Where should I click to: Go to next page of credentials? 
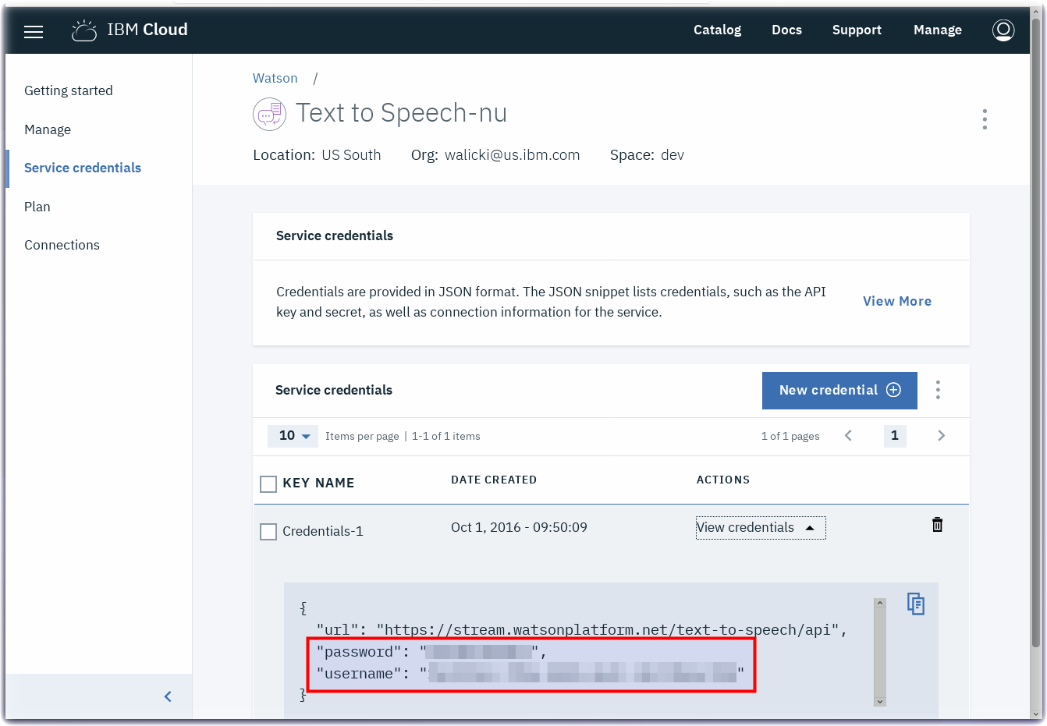click(941, 435)
